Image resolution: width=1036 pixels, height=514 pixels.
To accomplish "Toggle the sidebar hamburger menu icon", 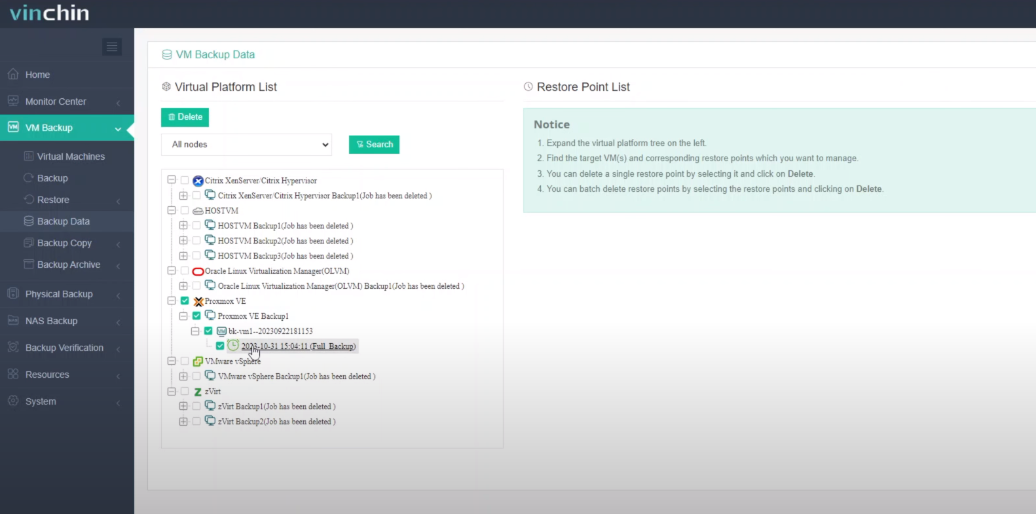I will tap(112, 46).
